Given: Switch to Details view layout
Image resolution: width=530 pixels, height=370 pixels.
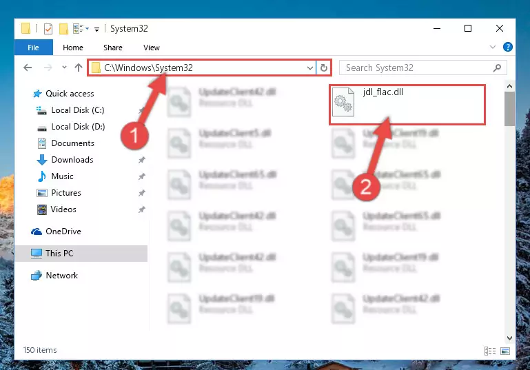Looking at the screenshot, I should point(490,351).
